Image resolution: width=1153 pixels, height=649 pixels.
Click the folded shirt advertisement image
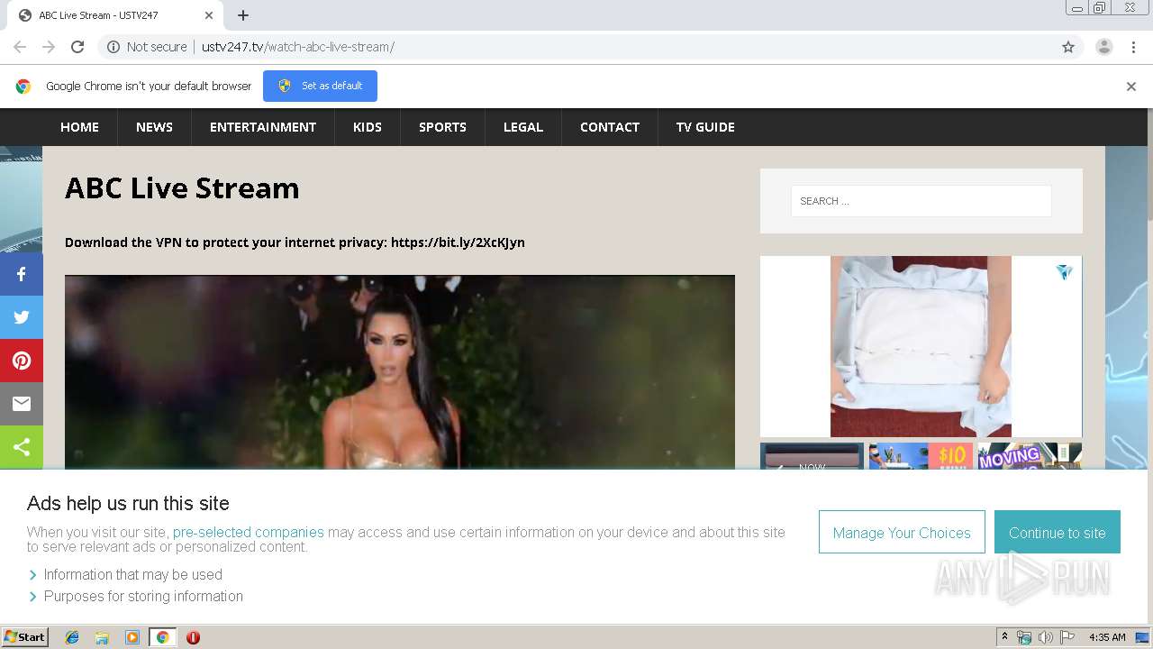(921, 347)
